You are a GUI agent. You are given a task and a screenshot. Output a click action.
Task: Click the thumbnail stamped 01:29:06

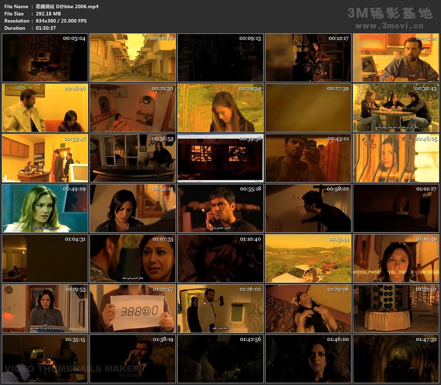click(x=308, y=308)
